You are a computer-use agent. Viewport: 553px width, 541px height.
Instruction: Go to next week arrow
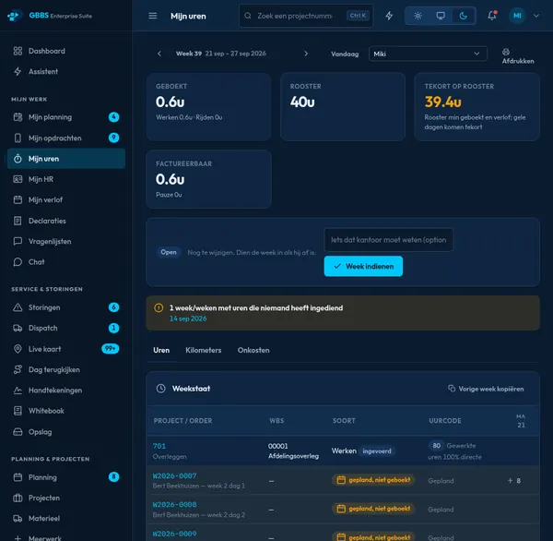(306, 54)
